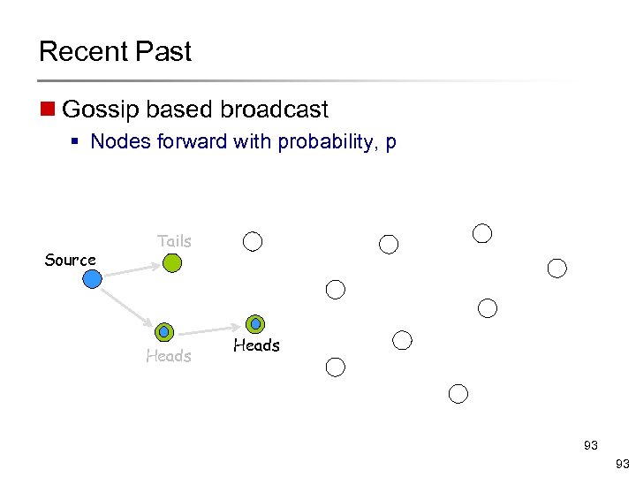Click "Nodes forward with probability, p" text

(x=243, y=141)
